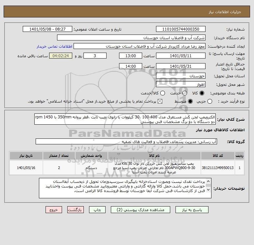Click the unit cell دستگاه
Viewport: 254px width, 245px height.
coord(91,168)
